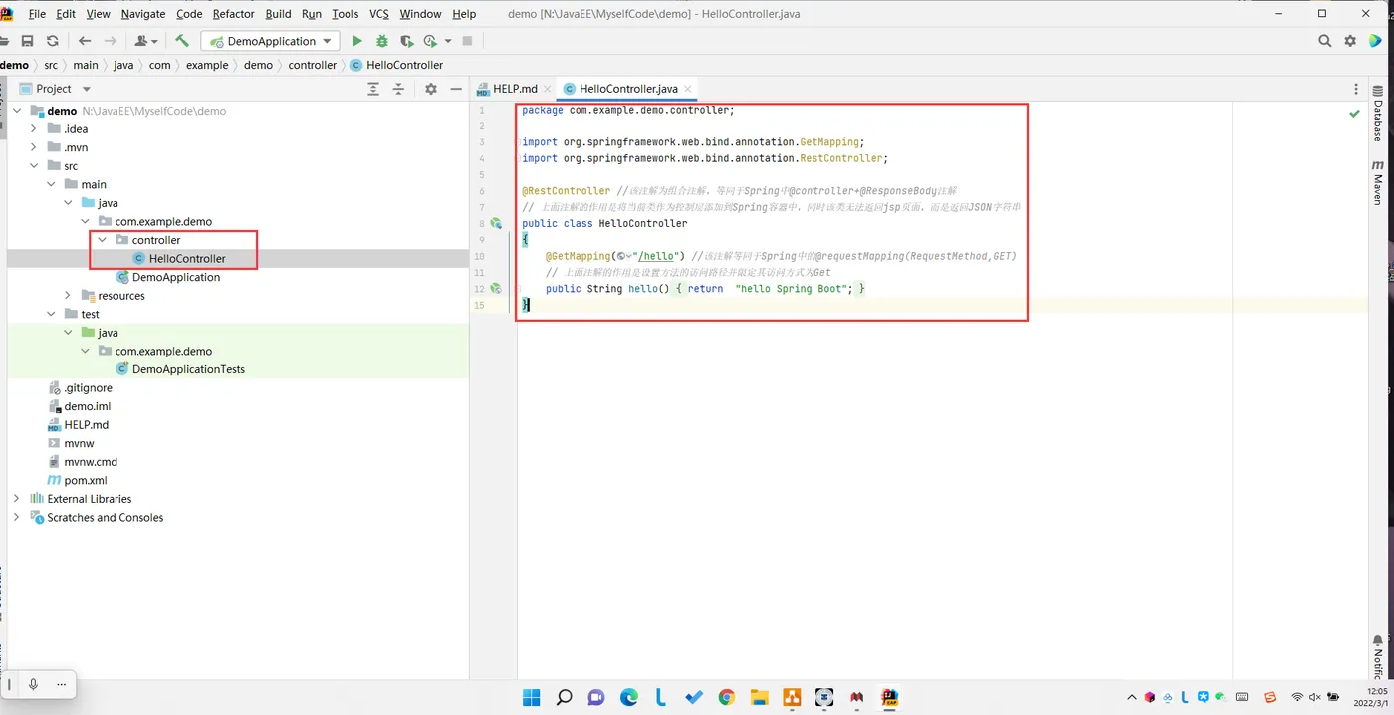
Task: Open IDE settings gear at top right
Action: tap(1350, 41)
